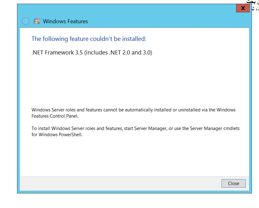
Task: Click the "for Windows PowerShell" text
Action: [57, 135]
